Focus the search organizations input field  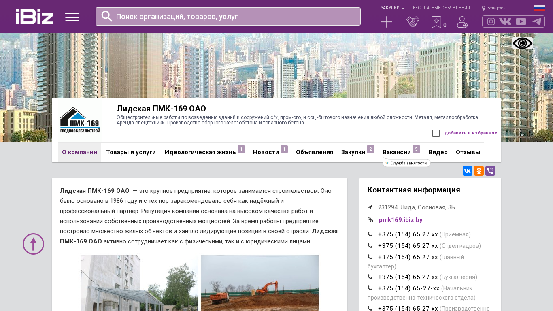pyautogui.click(x=228, y=16)
